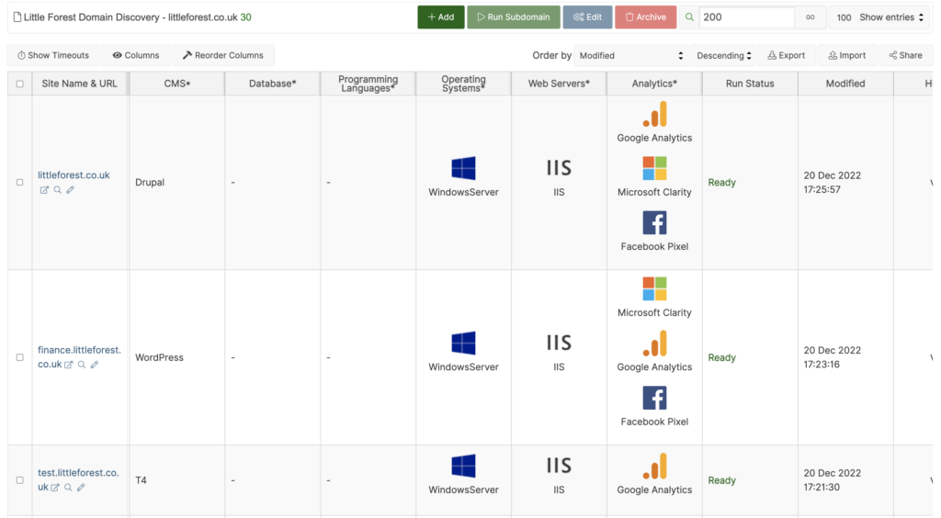The height and width of the screenshot is (518, 941).
Task: Click pencil icon for finance.littleforest.co.uk
Action: click(x=95, y=365)
